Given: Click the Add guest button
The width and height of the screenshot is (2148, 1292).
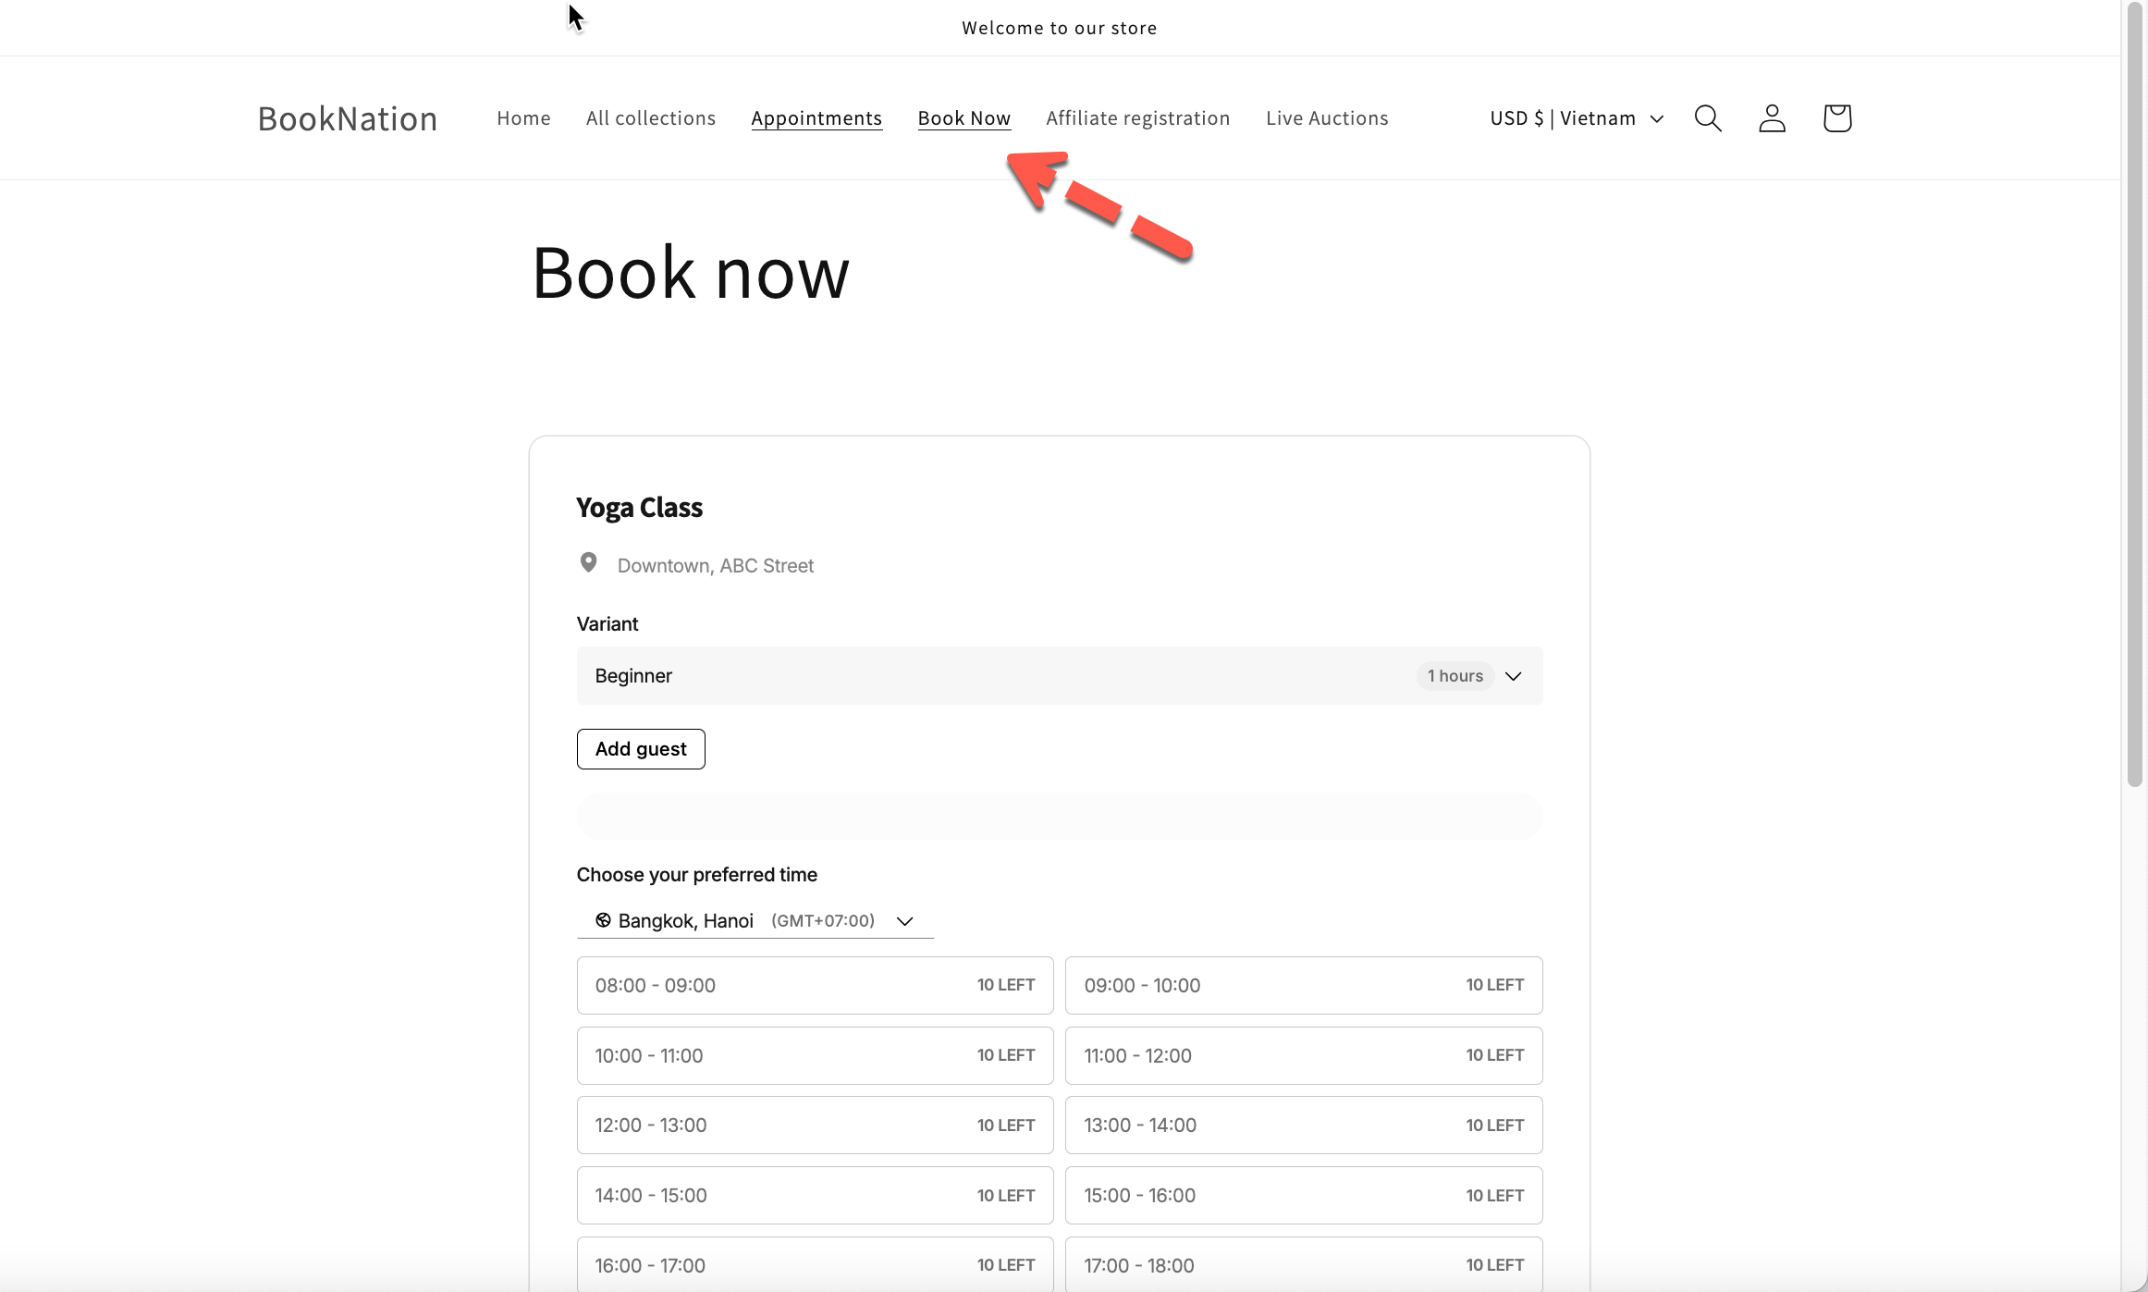Looking at the screenshot, I should (x=641, y=749).
